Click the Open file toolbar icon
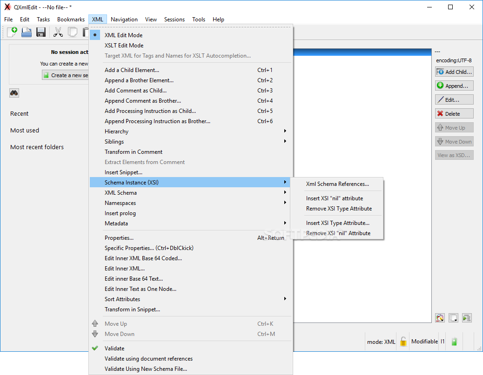This screenshot has width=483, height=375. pos(27,32)
